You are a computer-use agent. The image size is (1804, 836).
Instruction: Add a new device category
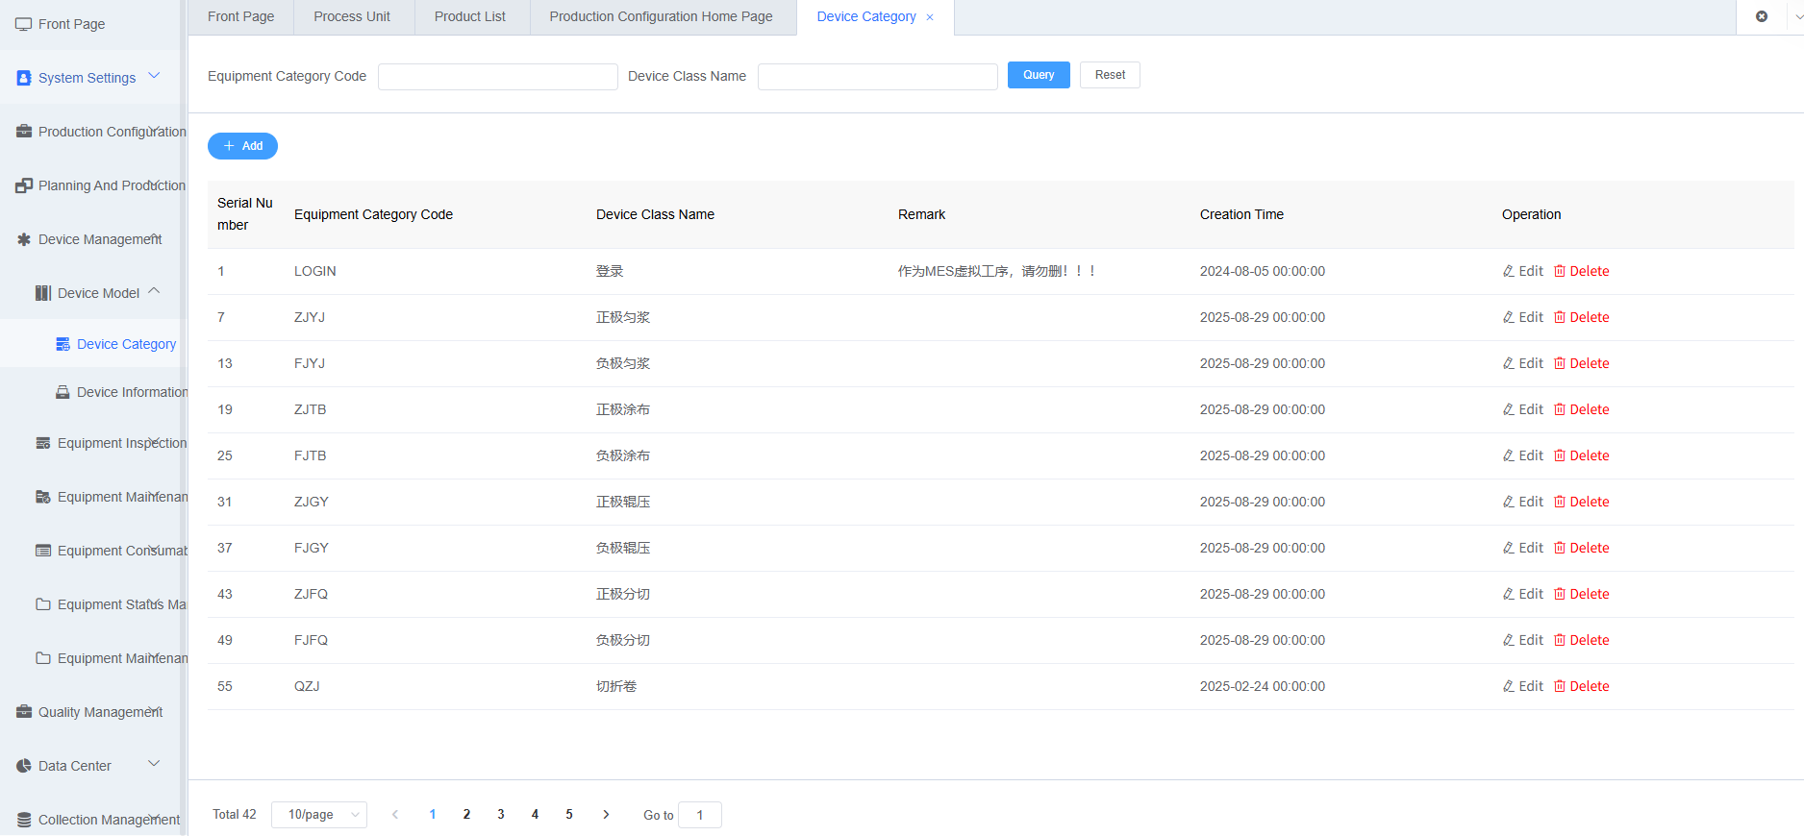[x=242, y=146]
